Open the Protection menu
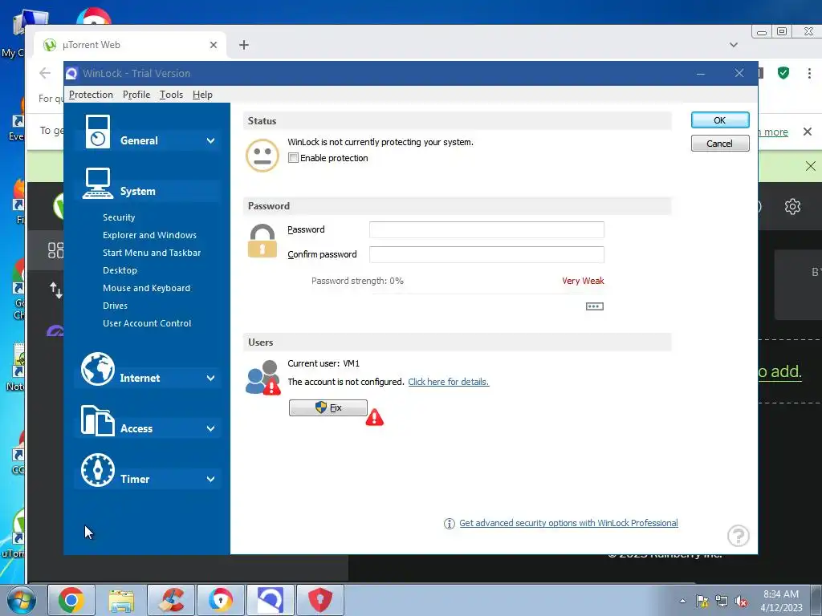822x616 pixels. (91, 95)
